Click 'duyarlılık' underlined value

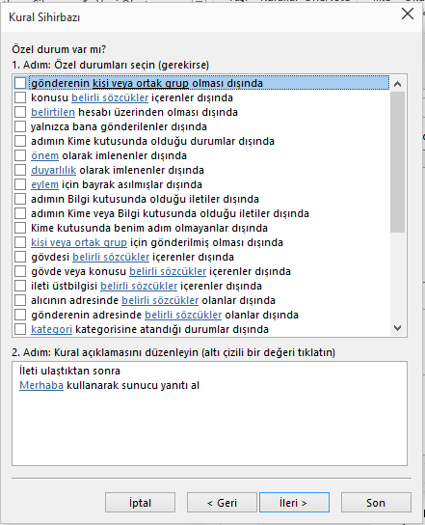pos(54,170)
